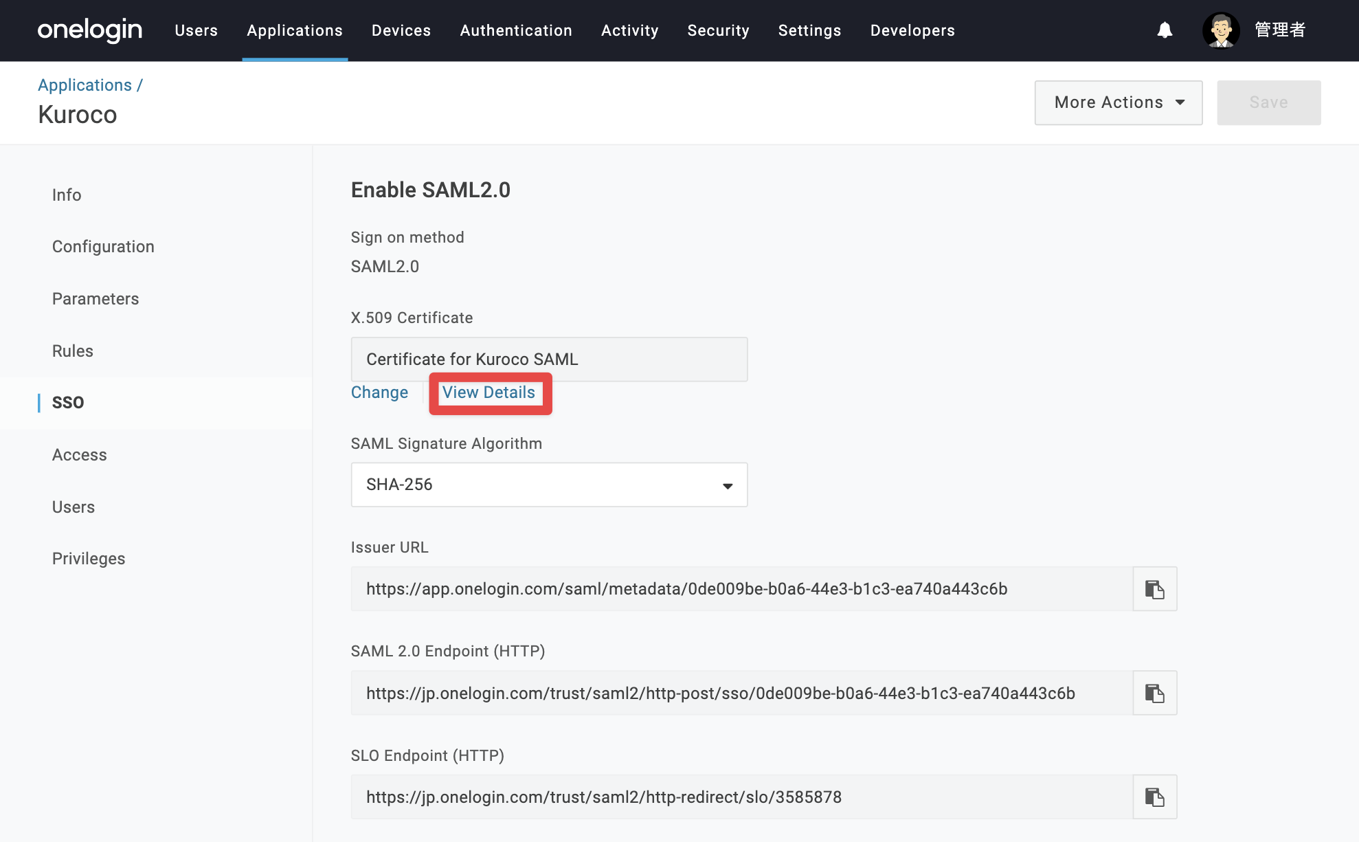Open the Devices menu
The width and height of the screenshot is (1359, 842).
click(401, 30)
